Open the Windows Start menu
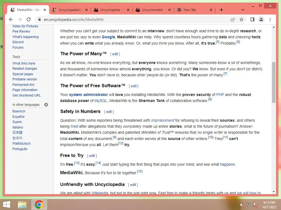Screen dimensions: 281x210 pos(7,205)
